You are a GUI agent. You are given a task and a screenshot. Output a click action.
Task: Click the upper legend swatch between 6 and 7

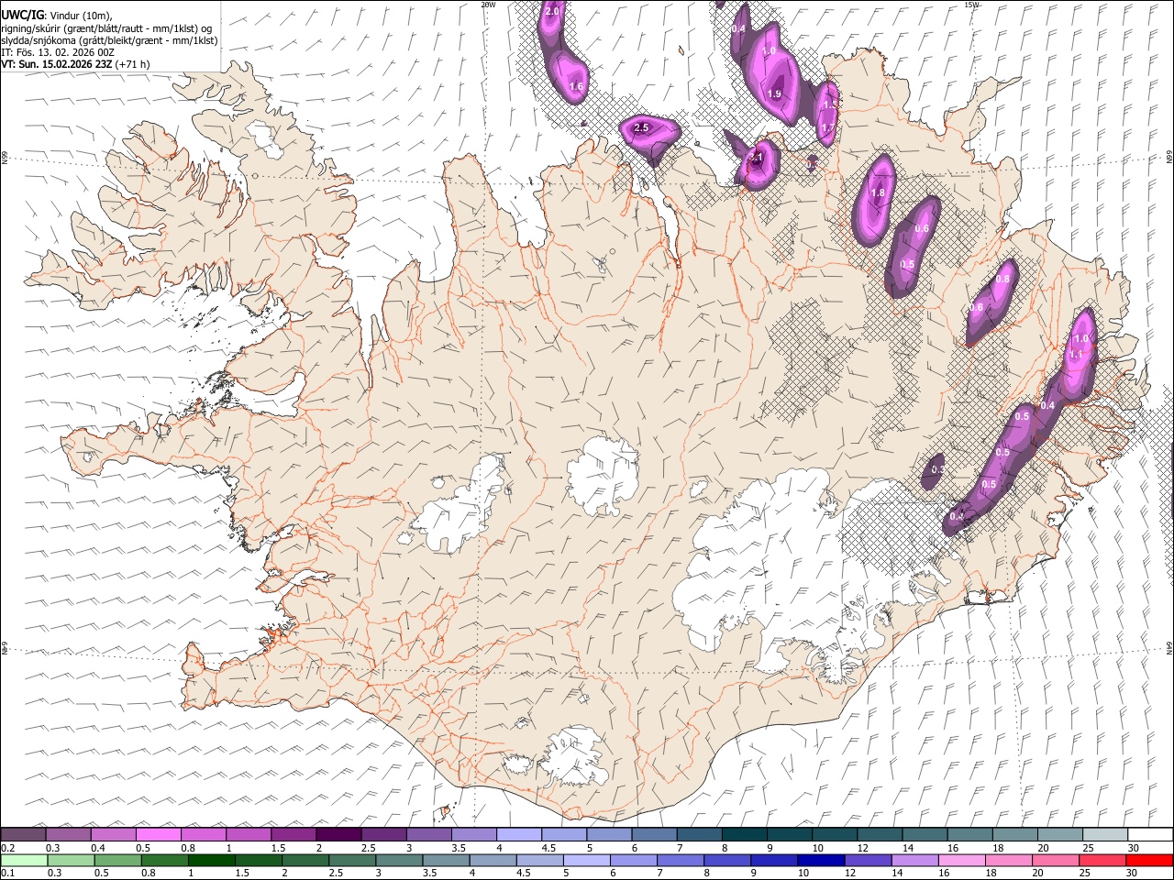point(654,835)
